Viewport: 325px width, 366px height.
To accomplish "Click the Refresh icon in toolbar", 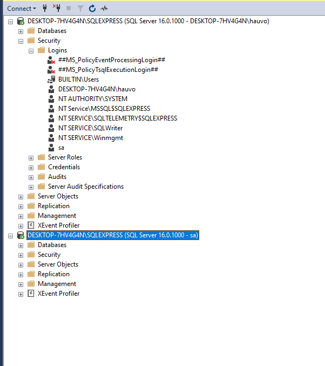I will tap(92, 8).
